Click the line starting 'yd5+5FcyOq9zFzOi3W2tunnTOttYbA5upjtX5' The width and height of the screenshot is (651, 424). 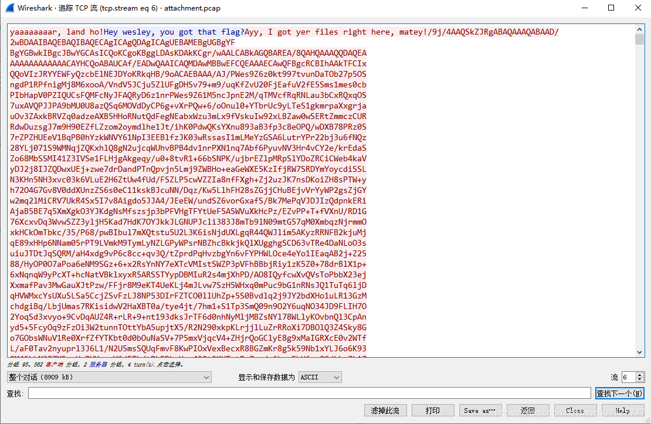click(x=188, y=327)
